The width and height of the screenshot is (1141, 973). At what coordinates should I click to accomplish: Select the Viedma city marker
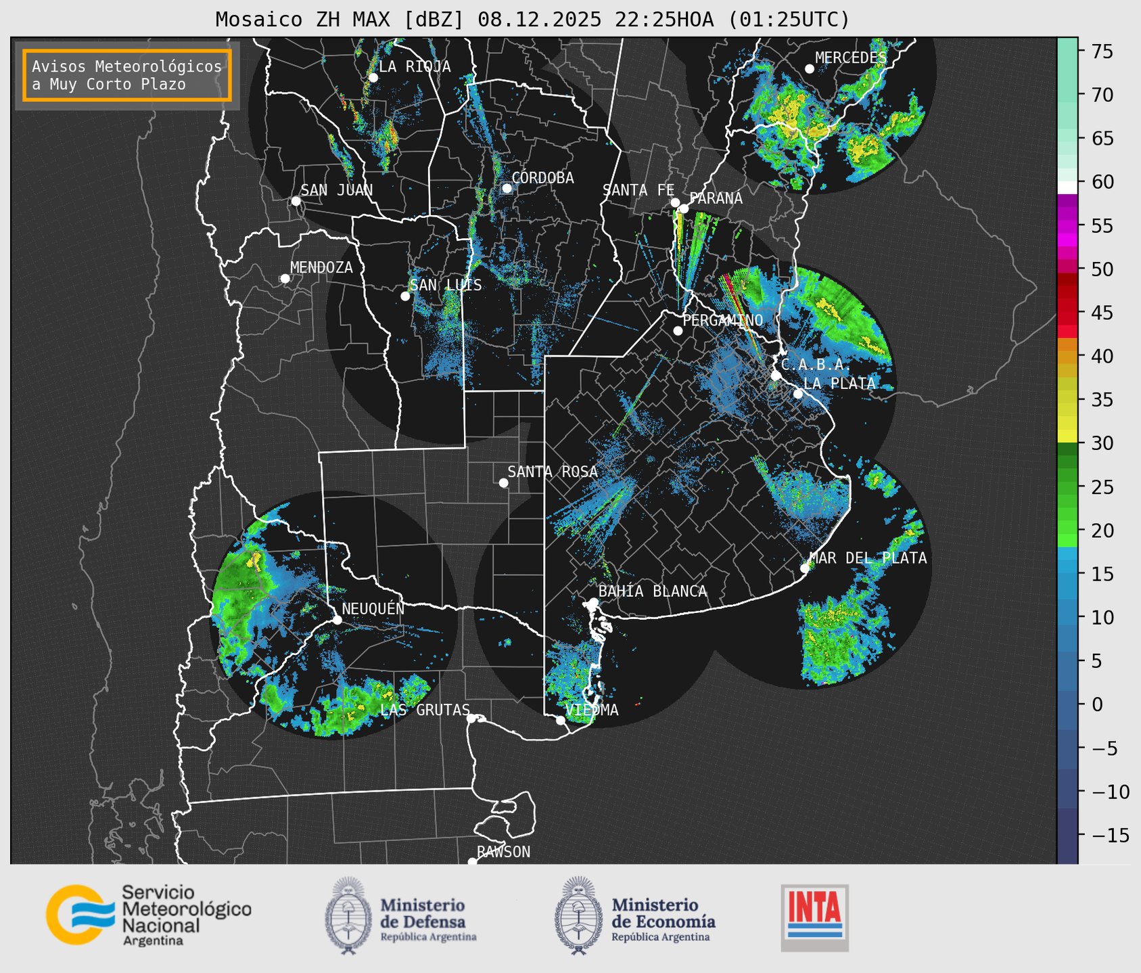(561, 720)
